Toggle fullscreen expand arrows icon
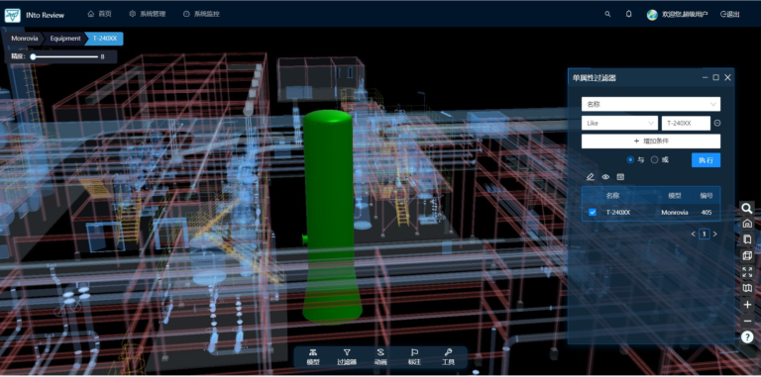The image size is (761, 377). (x=747, y=272)
